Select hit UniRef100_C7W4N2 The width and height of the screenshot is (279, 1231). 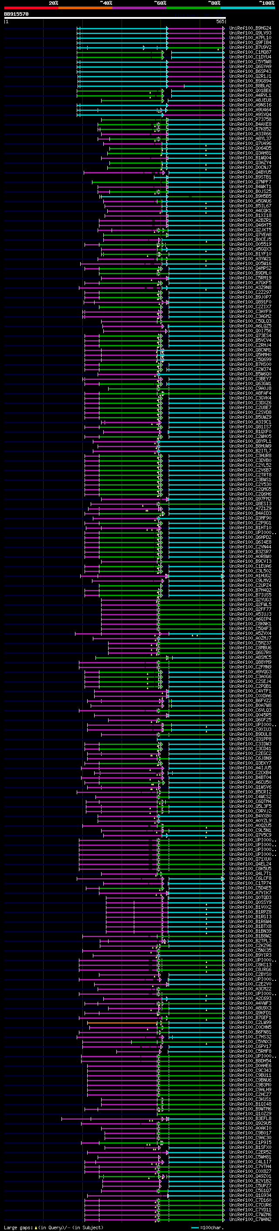(x=250, y=1220)
